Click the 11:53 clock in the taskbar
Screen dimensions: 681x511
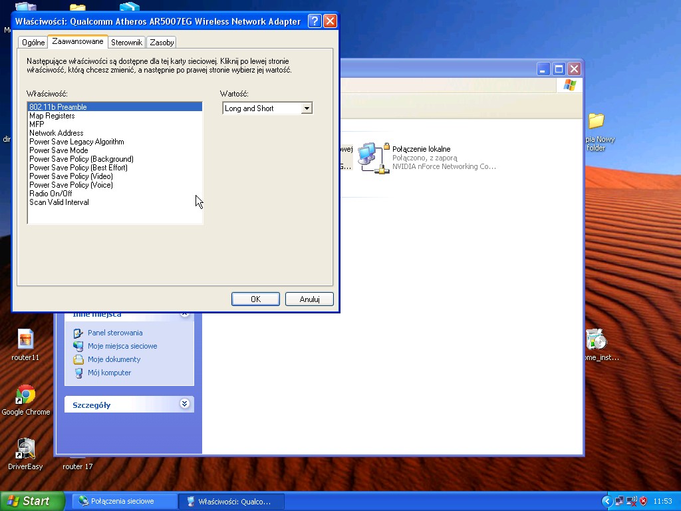point(662,501)
